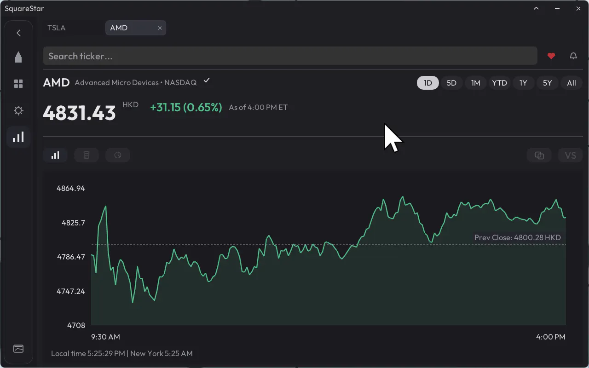The height and width of the screenshot is (368, 589).
Task: Click the +31.15 (0.65%) change value
Action: [x=186, y=108]
